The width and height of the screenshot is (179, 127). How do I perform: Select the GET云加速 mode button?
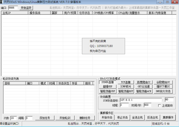[144, 87]
